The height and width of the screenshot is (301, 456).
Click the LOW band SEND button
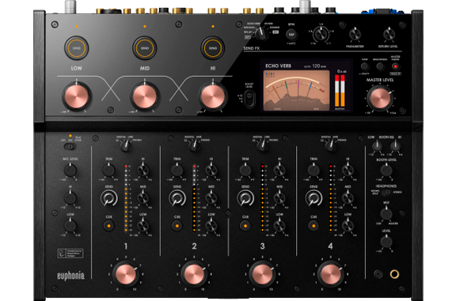click(x=77, y=48)
